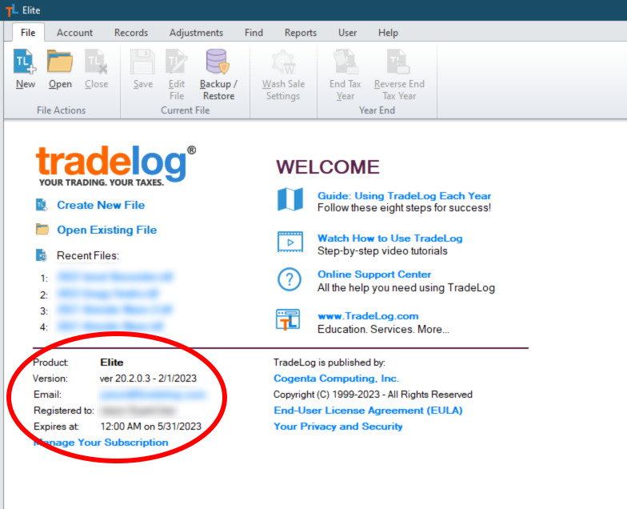Click the small icon beside Create New File
This screenshot has height=509, width=627.
42,205
